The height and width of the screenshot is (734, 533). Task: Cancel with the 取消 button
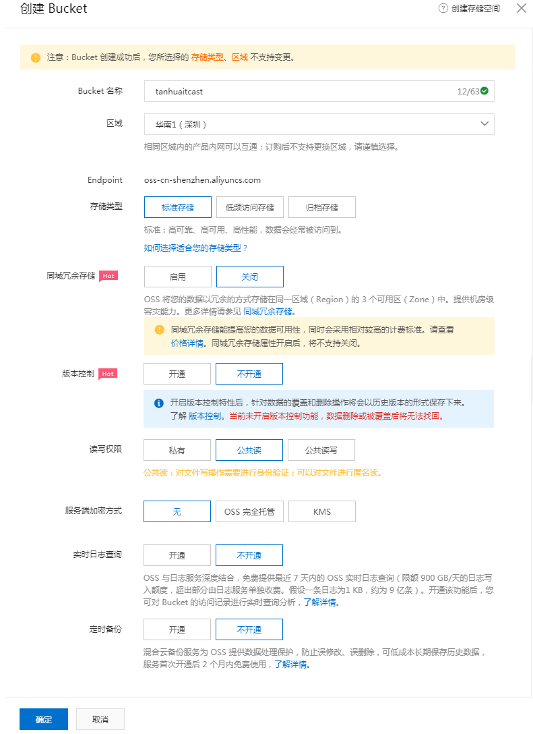(100, 719)
